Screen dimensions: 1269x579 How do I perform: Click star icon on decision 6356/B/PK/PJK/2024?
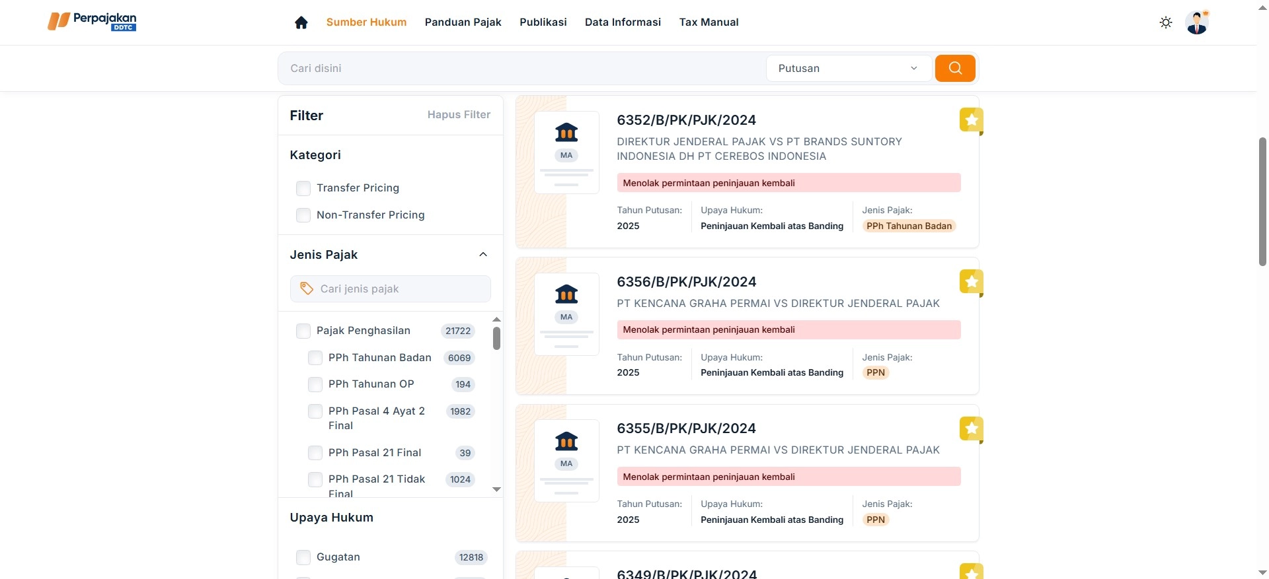click(971, 282)
